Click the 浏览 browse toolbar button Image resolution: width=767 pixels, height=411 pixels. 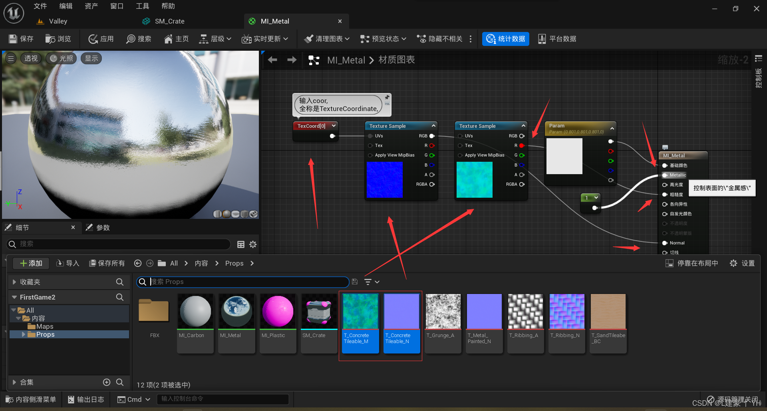pyautogui.click(x=58, y=39)
